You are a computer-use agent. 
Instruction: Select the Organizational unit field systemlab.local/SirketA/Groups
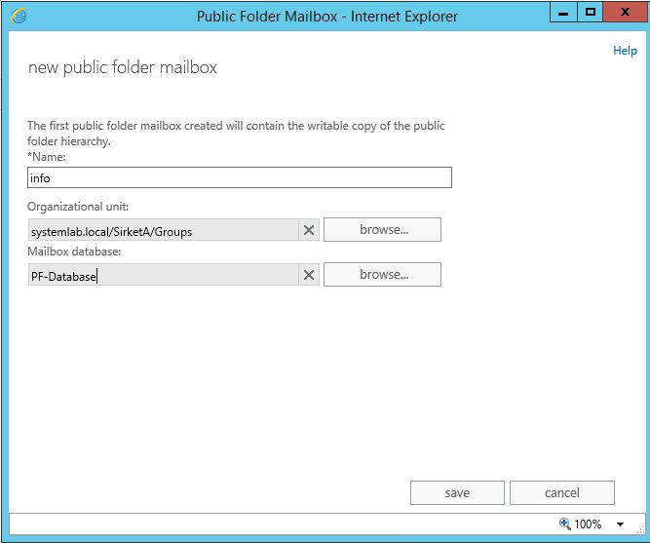163,230
